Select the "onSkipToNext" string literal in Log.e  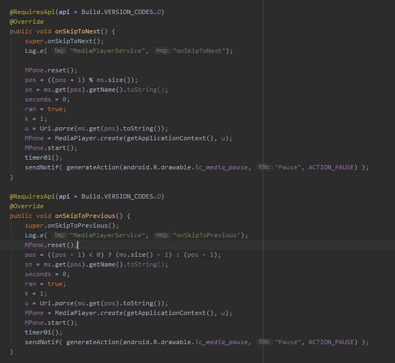click(x=199, y=51)
